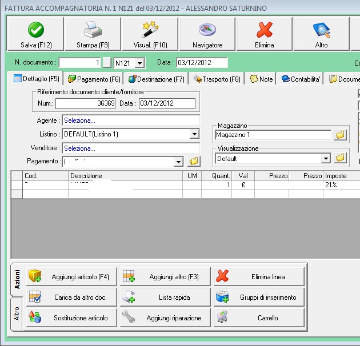360x346 pixels.
Task: Click the N. documento number field
Action: pyautogui.click(x=79, y=62)
